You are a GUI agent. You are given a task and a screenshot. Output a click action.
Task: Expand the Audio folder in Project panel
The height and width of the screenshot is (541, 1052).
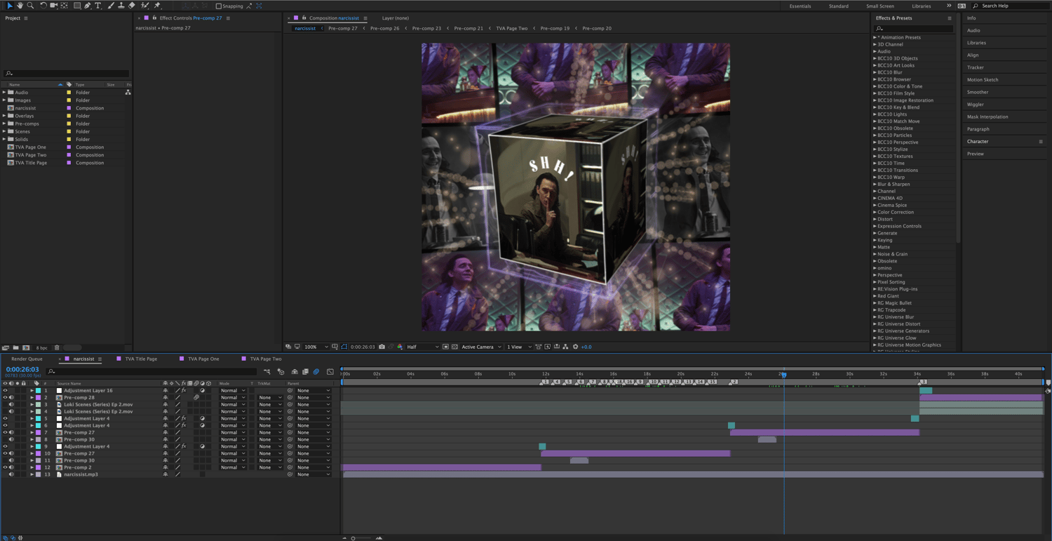coord(4,93)
